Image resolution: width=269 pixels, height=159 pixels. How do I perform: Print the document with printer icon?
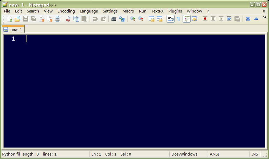click(x=57, y=19)
